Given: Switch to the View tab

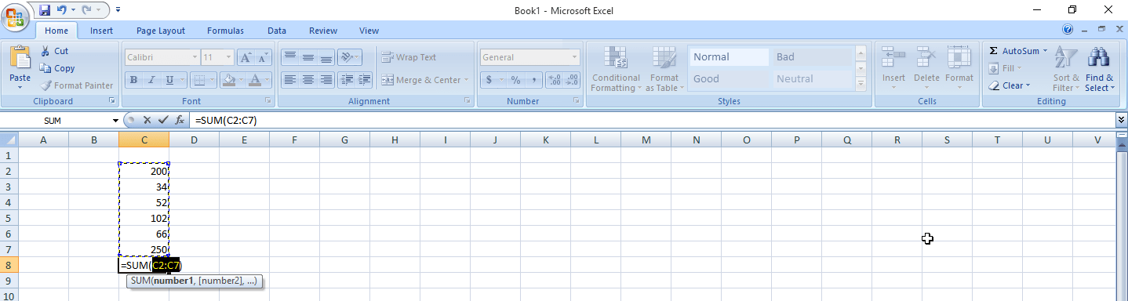Looking at the screenshot, I should click(x=369, y=31).
